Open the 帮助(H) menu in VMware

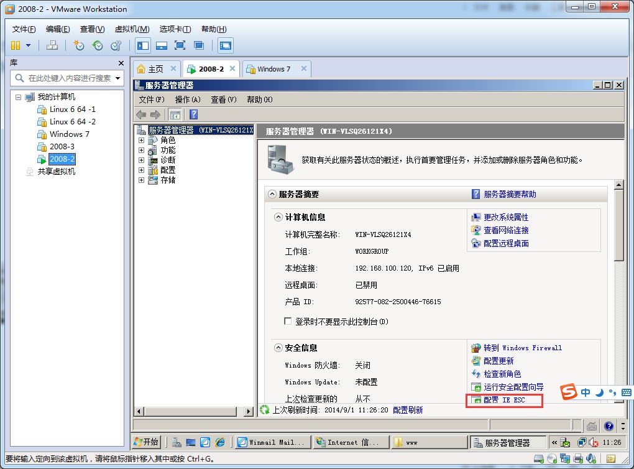(214, 29)
